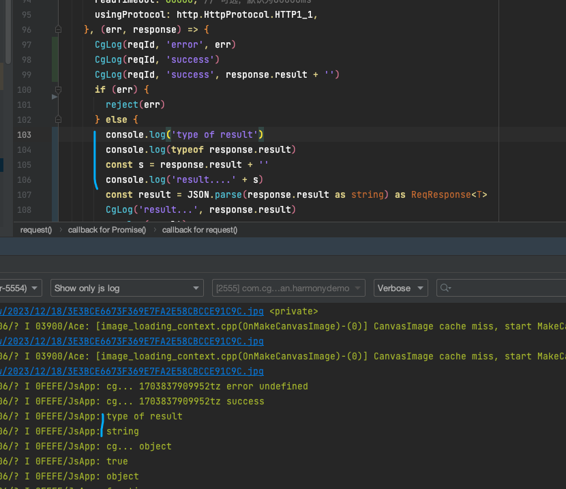
Task: Collapse the fold marker at line 96
Action: coord(58,29)
